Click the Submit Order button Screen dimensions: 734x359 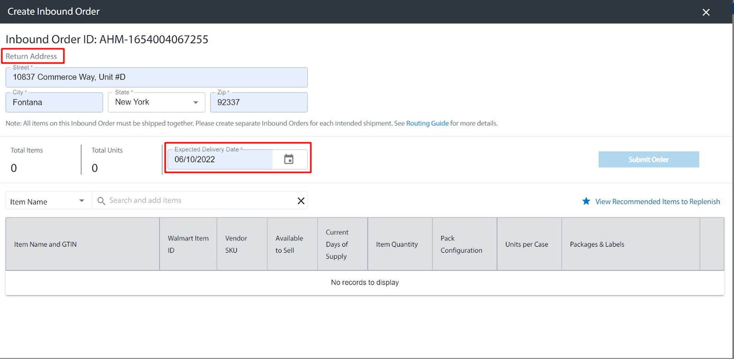pyautogui.click(x=649, y=159)
